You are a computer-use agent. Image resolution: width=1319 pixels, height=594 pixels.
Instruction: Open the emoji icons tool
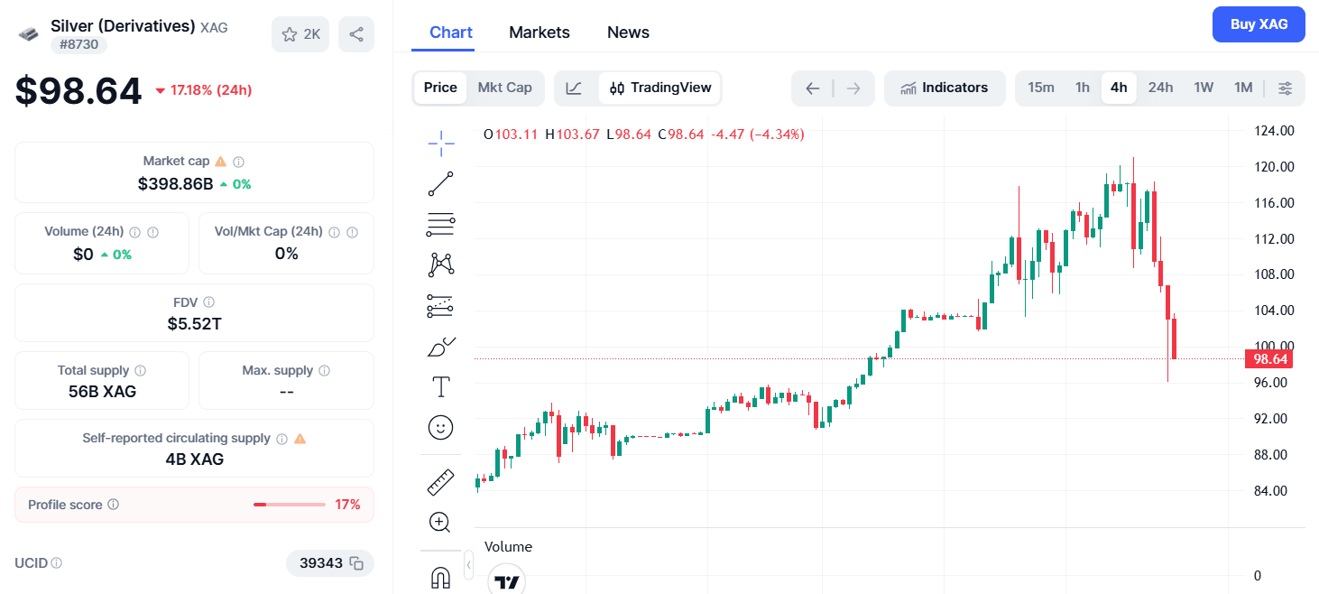click(440, 427)
